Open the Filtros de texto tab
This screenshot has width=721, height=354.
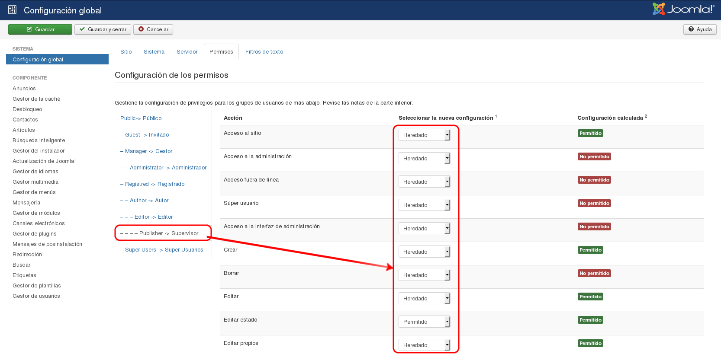point(264,52)
